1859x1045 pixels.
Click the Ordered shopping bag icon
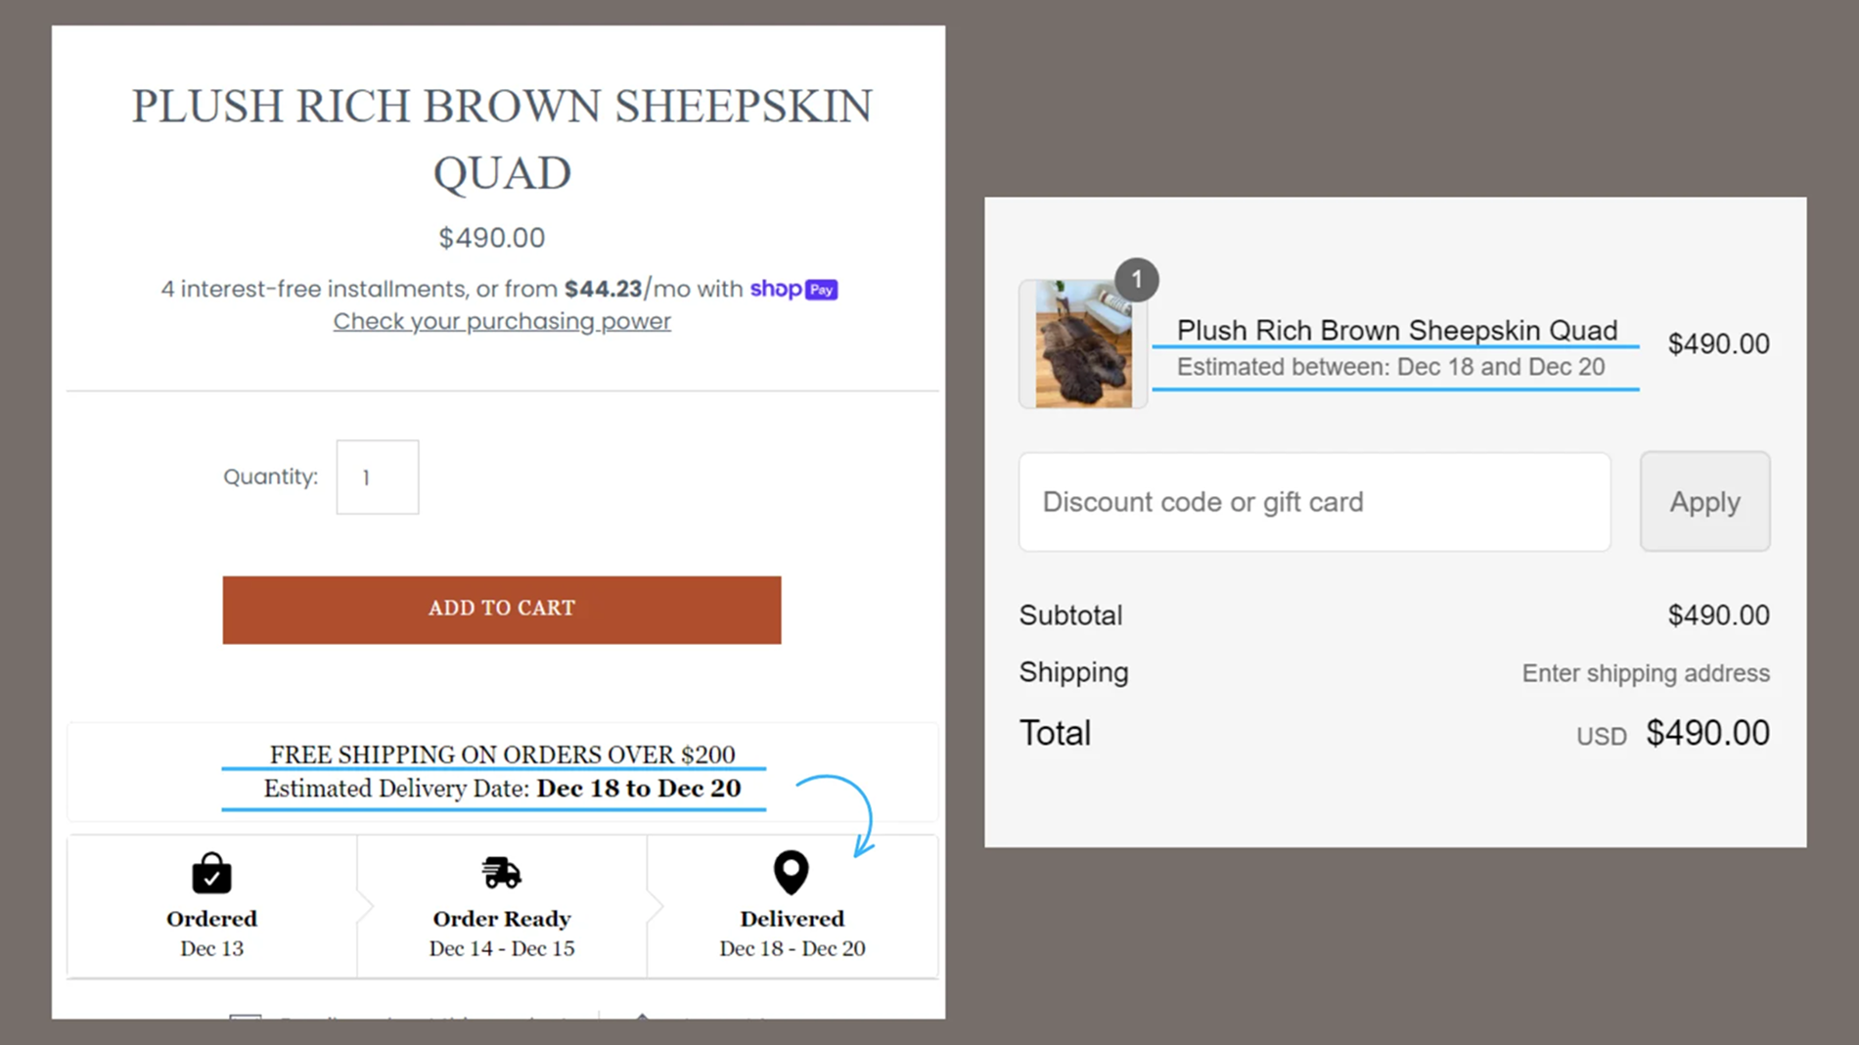pyautogui.click(x=211, y=873)
